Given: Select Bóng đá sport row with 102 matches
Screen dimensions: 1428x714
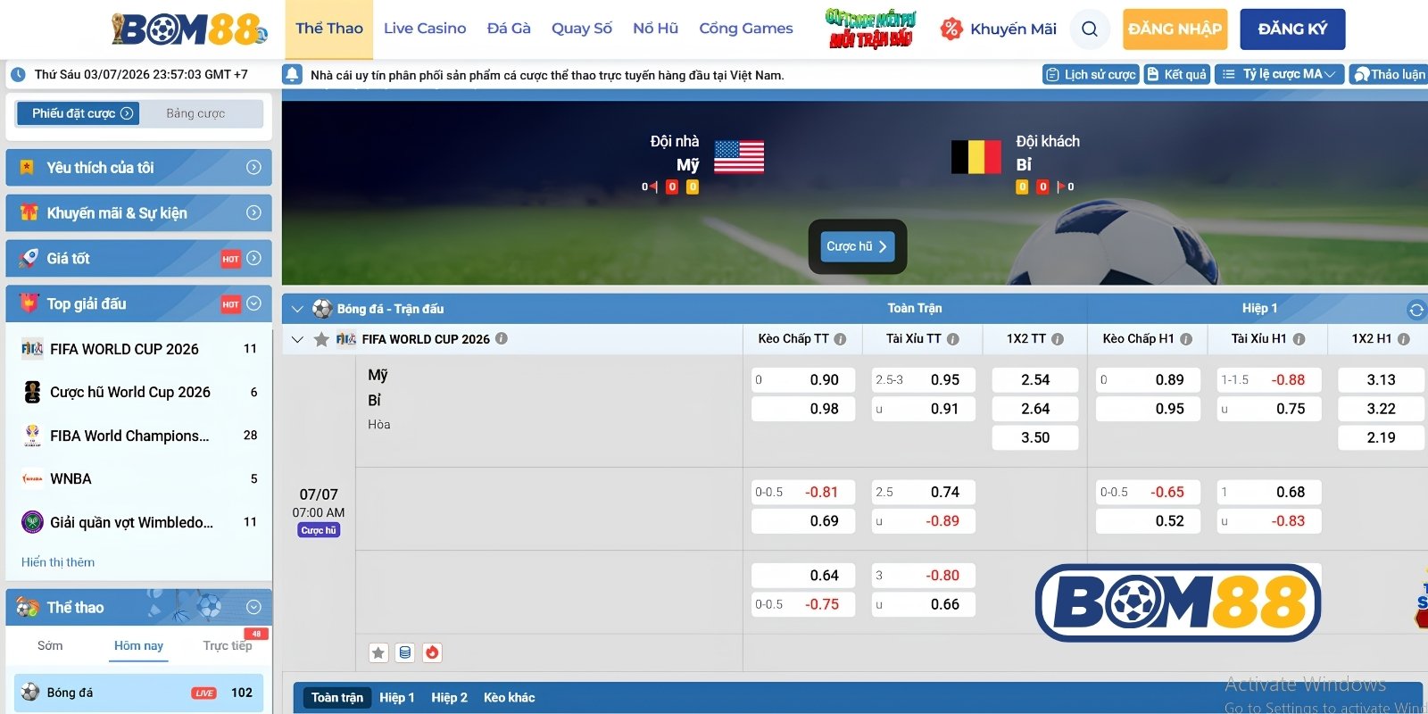Looking at the screenshot, I should point(138,693).
